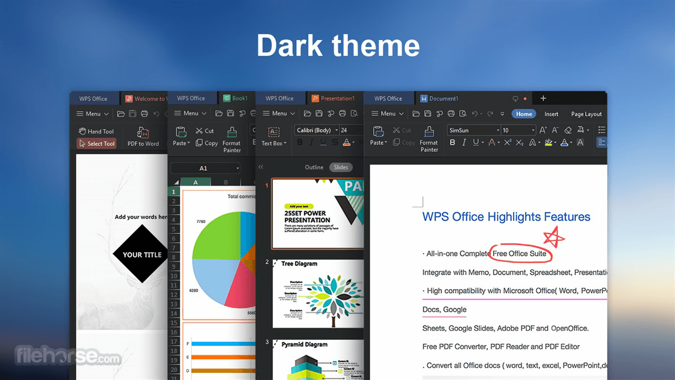The height and width of the screenshot is (380, 675).
Task: Toggle Bold in Presentation1 window
Action: [x=300, y=142]
